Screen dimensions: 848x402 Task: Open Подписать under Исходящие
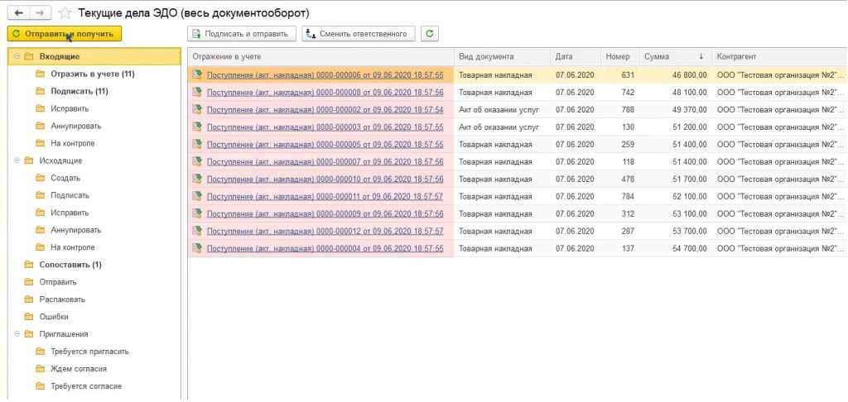70,195
